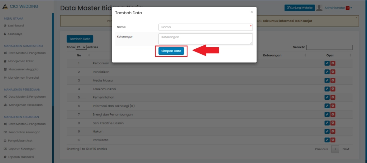Image resolution: width=367 pixels, height=163 pixels.
Task: Dismiss the yellow notification banner
Action: coord(356,18)
